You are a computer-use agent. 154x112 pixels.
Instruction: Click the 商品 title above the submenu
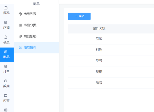pyautogui.click(x=36, y=4)
